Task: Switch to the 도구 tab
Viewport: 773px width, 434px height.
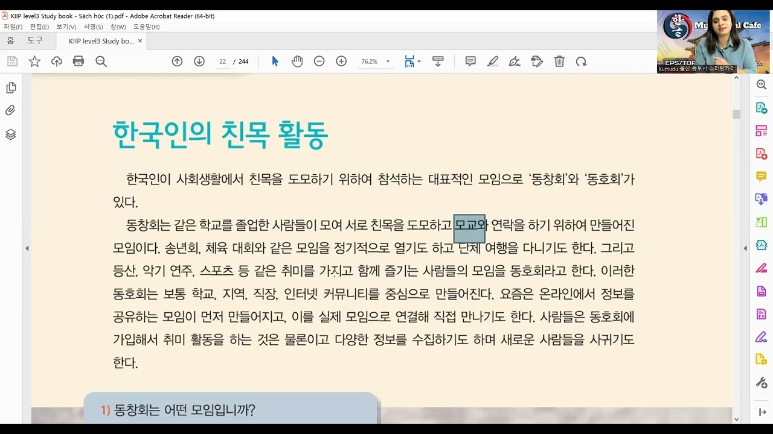Action: click(x=35, y=41)
